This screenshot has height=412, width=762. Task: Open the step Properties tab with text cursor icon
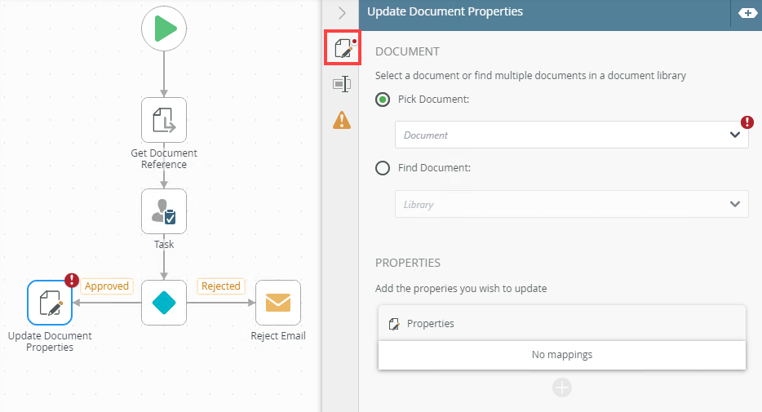point(343,84)
